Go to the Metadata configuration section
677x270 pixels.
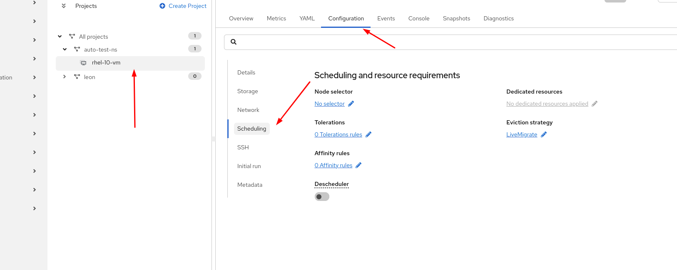click(x=250, y=185)
